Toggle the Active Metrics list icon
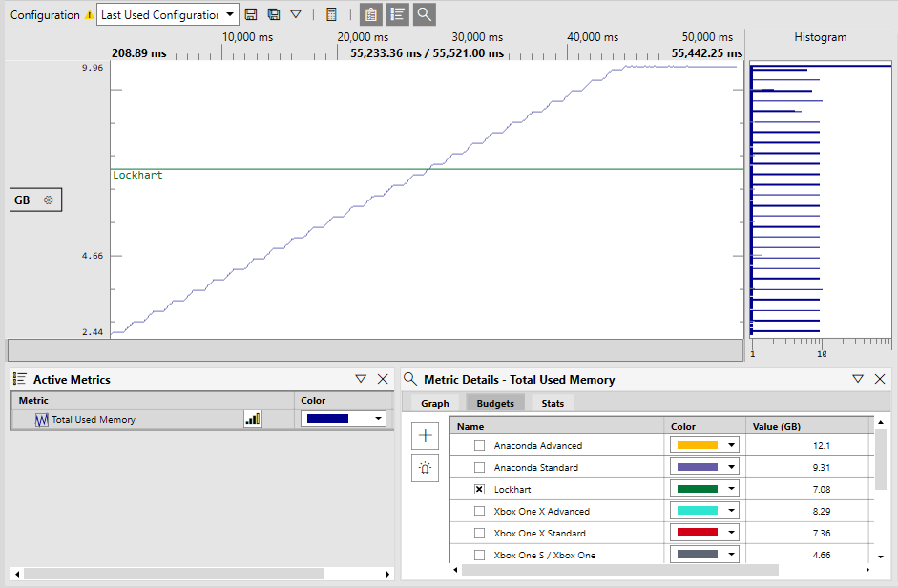Screen dimensions: 898x588 397,14
